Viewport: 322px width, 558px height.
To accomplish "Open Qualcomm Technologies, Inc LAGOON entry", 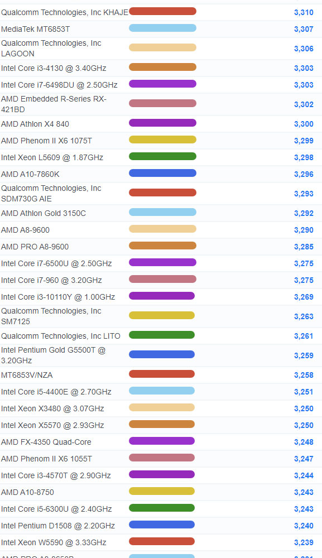I will (51, 49).
